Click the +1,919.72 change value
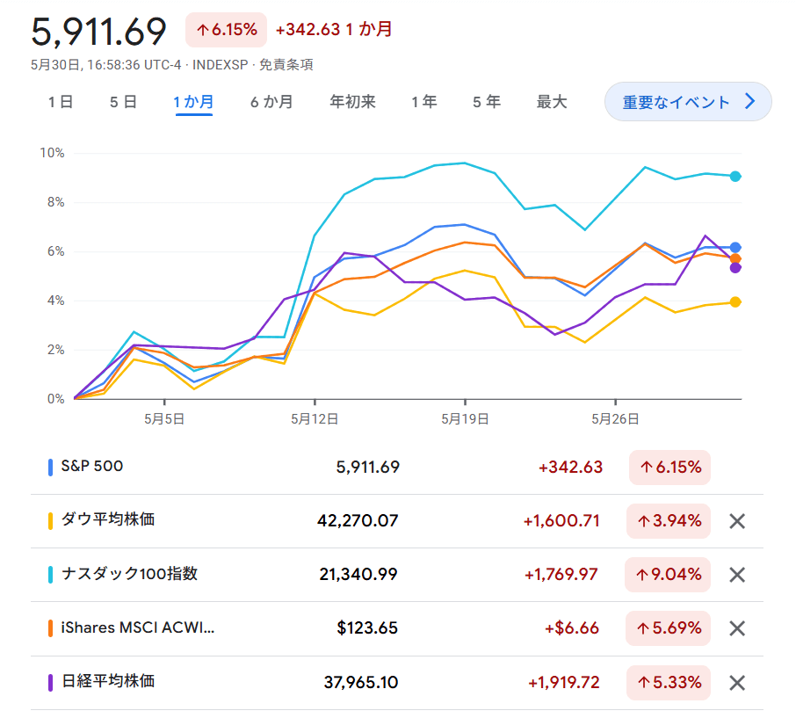 pos(564,683)
